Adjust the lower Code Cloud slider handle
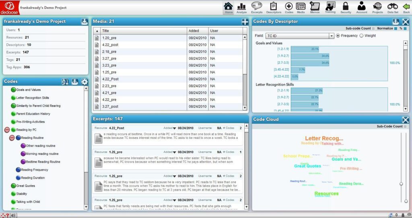The width and height of the screenshot is (412, 218). (x=406, y=201)
